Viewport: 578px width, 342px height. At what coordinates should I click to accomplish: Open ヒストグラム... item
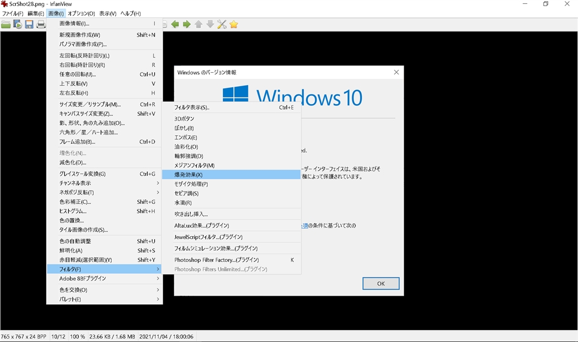coord(104,211)
